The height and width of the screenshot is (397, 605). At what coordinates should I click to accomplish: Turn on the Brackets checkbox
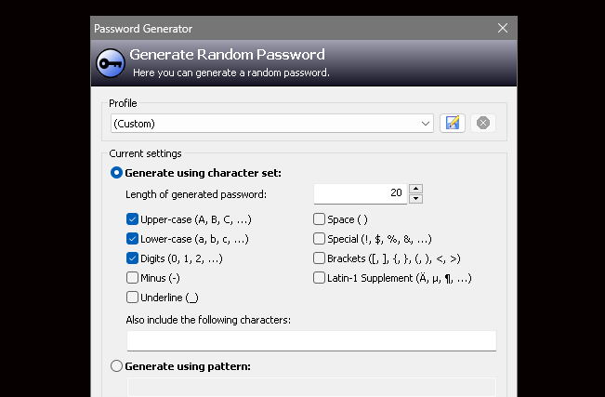coord(319,258)
